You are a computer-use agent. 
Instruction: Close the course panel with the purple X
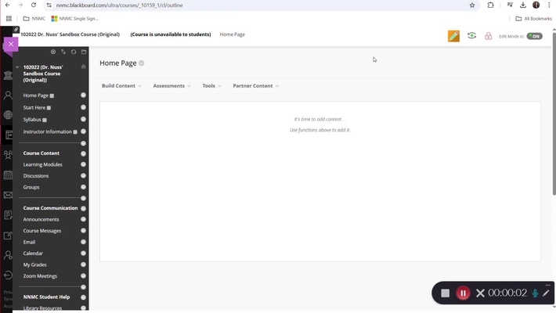click(x=11, y=45)
